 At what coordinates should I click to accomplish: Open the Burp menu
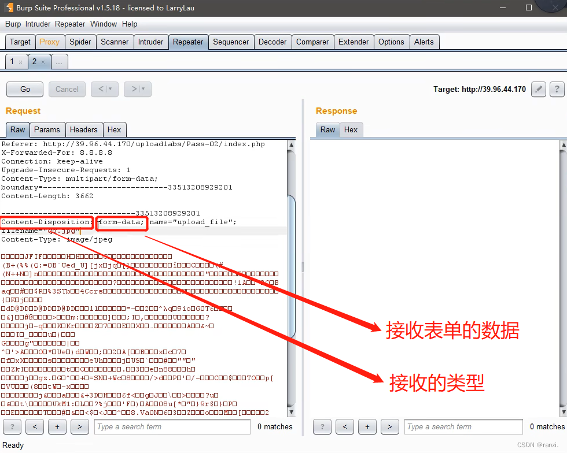13,24
